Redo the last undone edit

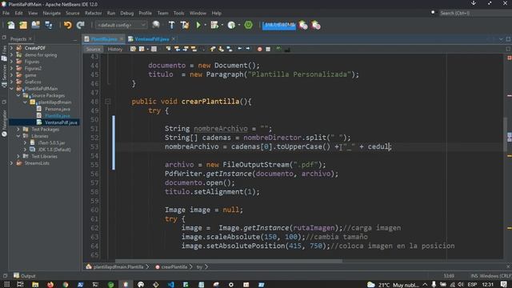pos(80,25)
